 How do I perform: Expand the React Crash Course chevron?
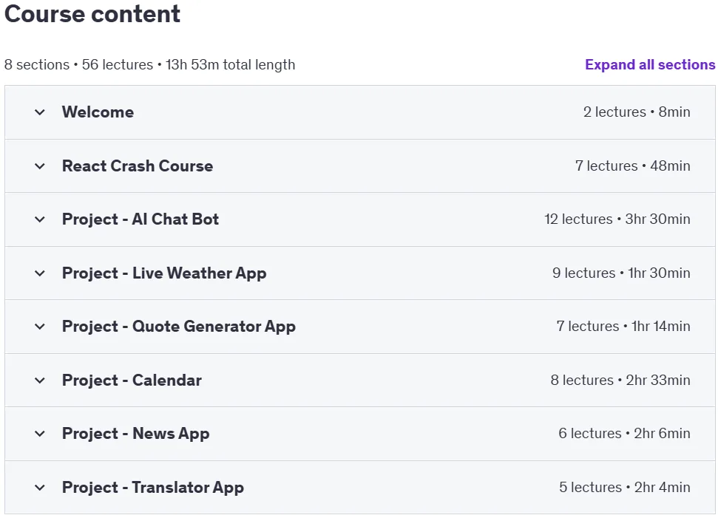40,166
